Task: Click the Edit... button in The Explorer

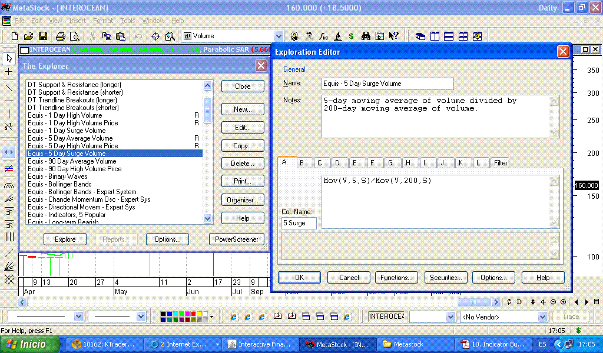Action: pyautogui.click(x=243, y=128)
